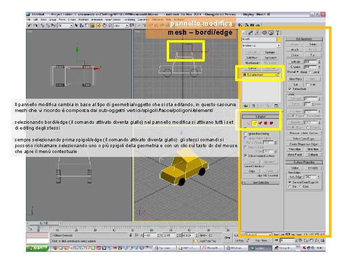The width and height of the screenshot is (352, 264).
Task: Toggle Refine Ends checkbox
Action: click(289, 89)
